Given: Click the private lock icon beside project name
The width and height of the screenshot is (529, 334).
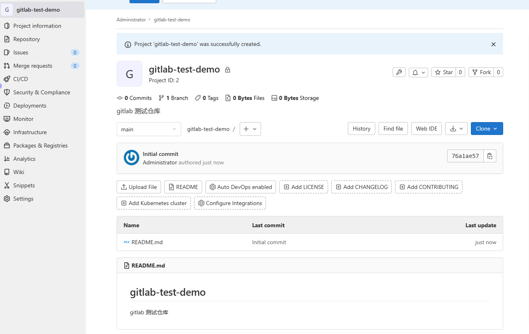Looking at the screenshot, I should coord(228,70).
